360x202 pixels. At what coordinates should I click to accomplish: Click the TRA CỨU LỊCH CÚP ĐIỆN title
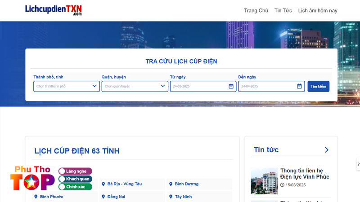181,61
